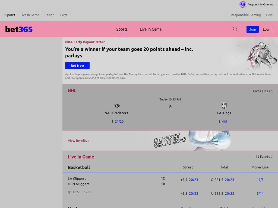Pick Under 221.5 total at 20/23
This screenshot has height=208, width=278.
point(223,193)
